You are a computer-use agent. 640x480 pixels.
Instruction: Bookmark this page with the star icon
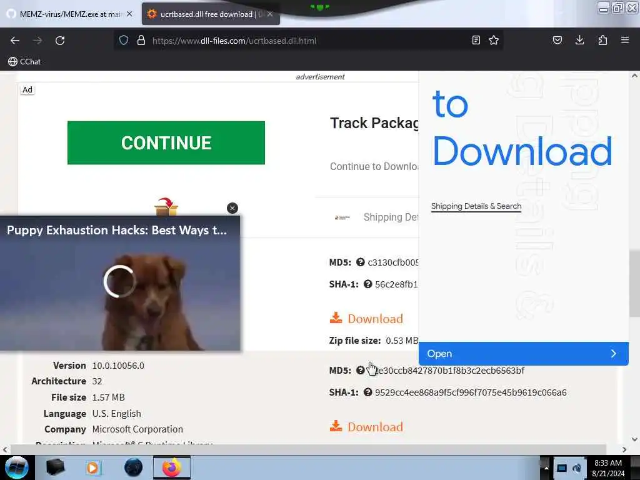coord(494,40)
